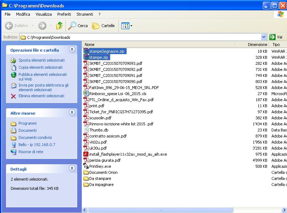
Task: Open the Cerca search tool
Action: coord(78,26)
